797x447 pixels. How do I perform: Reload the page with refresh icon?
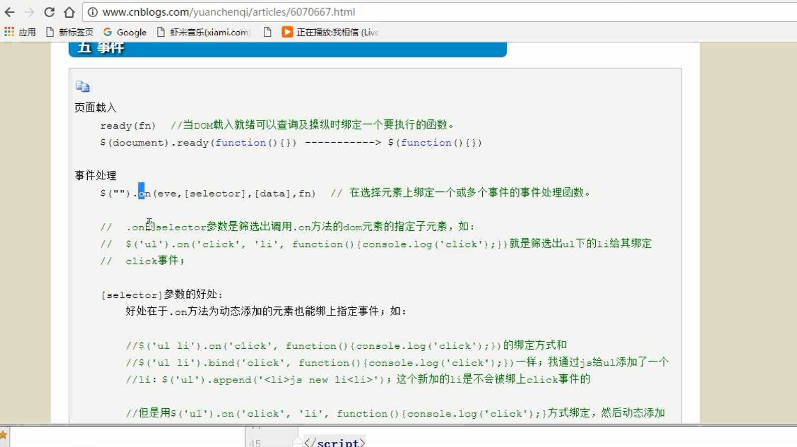[49, 12]
